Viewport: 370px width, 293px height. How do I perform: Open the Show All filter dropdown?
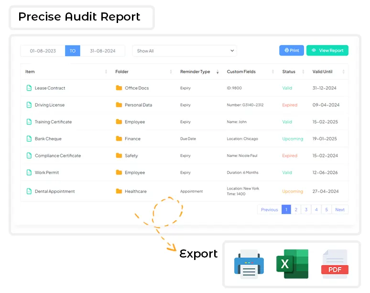point(185,51)
